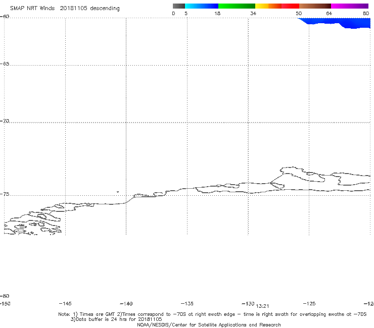Click the color bar label '18'
This screenshot has height=328, width=374.
pyautogui.click(x=217, y=14)
